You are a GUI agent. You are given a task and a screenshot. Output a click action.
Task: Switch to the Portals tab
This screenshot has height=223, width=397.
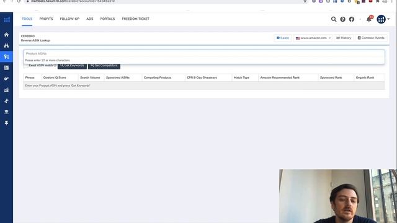[107, 19]
